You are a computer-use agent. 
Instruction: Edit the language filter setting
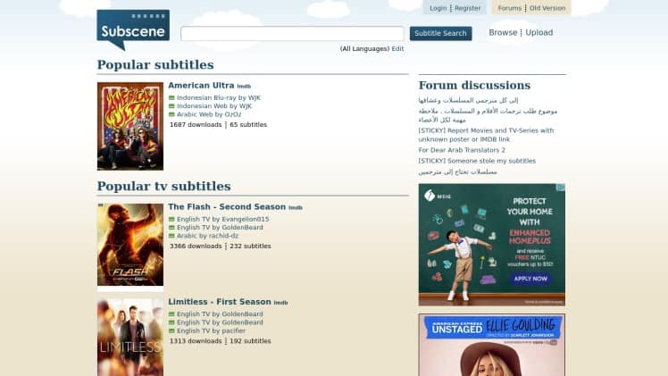pyautogui.click(x=397, y=48)
